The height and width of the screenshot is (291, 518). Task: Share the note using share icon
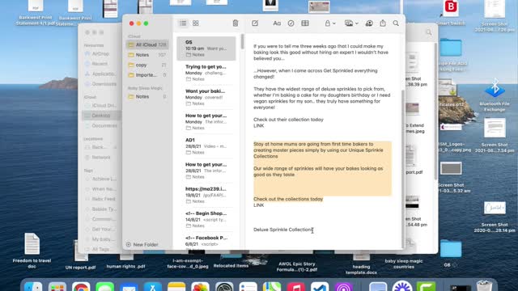click(383, 23)
